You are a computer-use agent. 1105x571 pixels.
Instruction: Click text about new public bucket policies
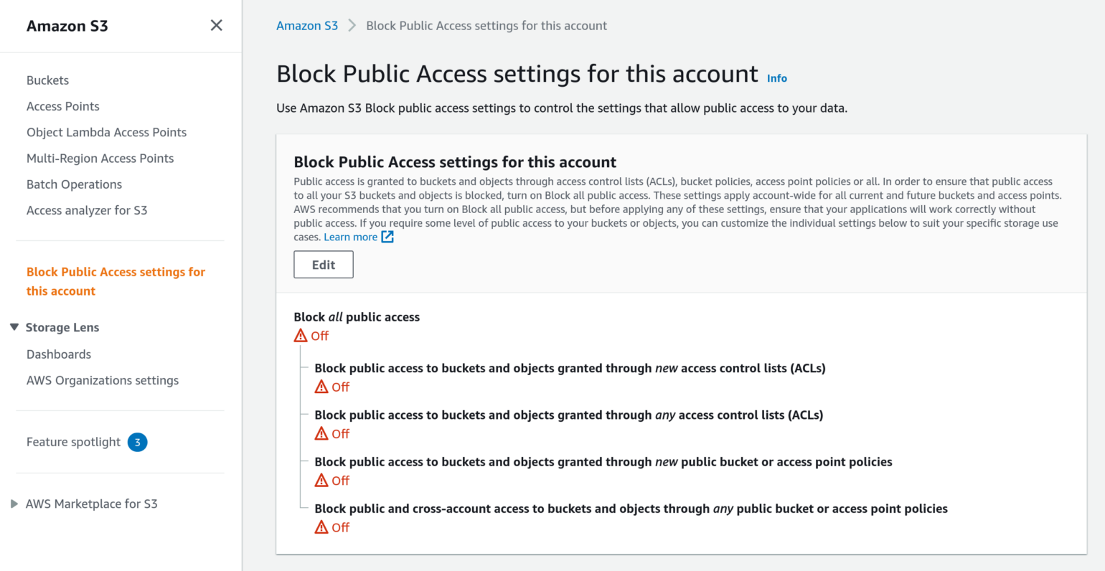click(x=603, y=462)
